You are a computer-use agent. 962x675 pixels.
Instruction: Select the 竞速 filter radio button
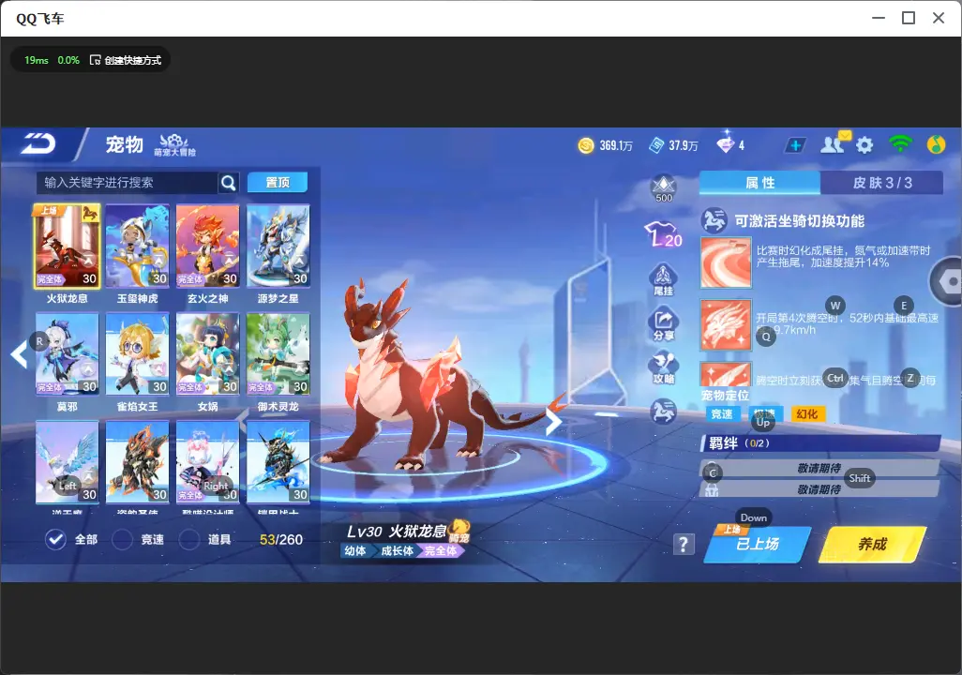(x=122, y=539)
